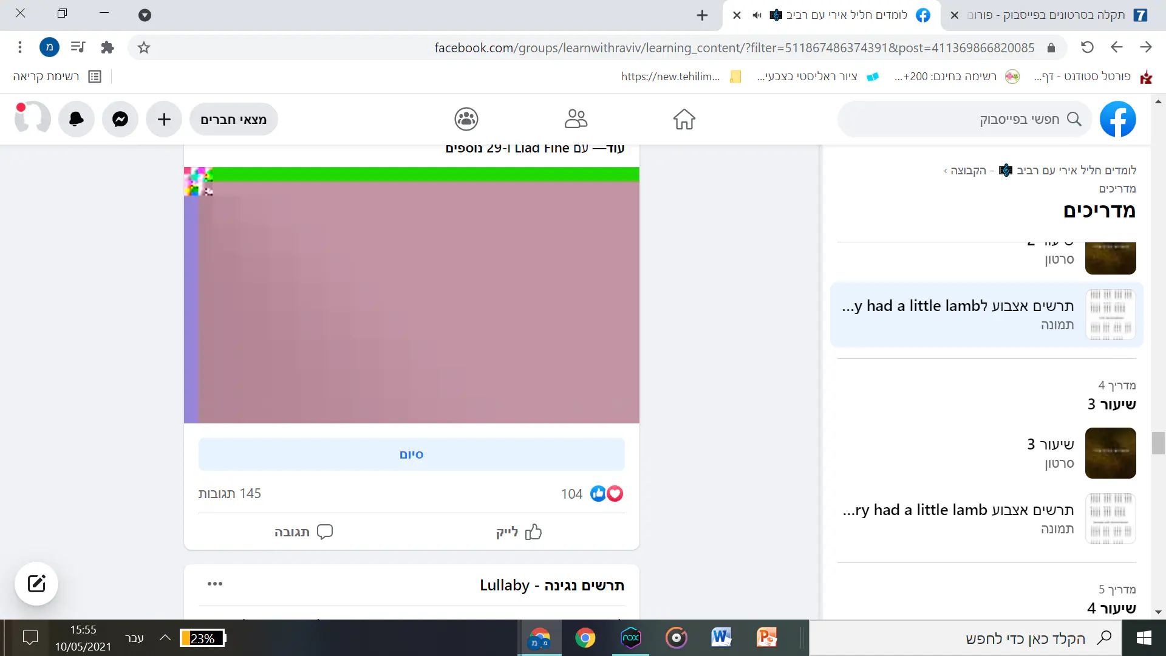Open Chrome three-dot menu

pyautogui.click(x=20, y=47)
